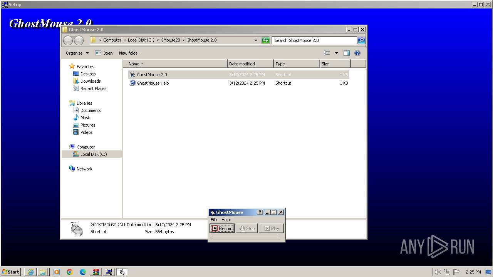Go forward with the Explorer Forward arrow
This screenshot has height=277, width=493.
pyautogui.click(x=79, y=40)
